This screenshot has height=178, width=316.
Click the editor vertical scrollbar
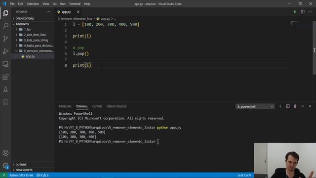pyautogui.click(x=314, y=47)
